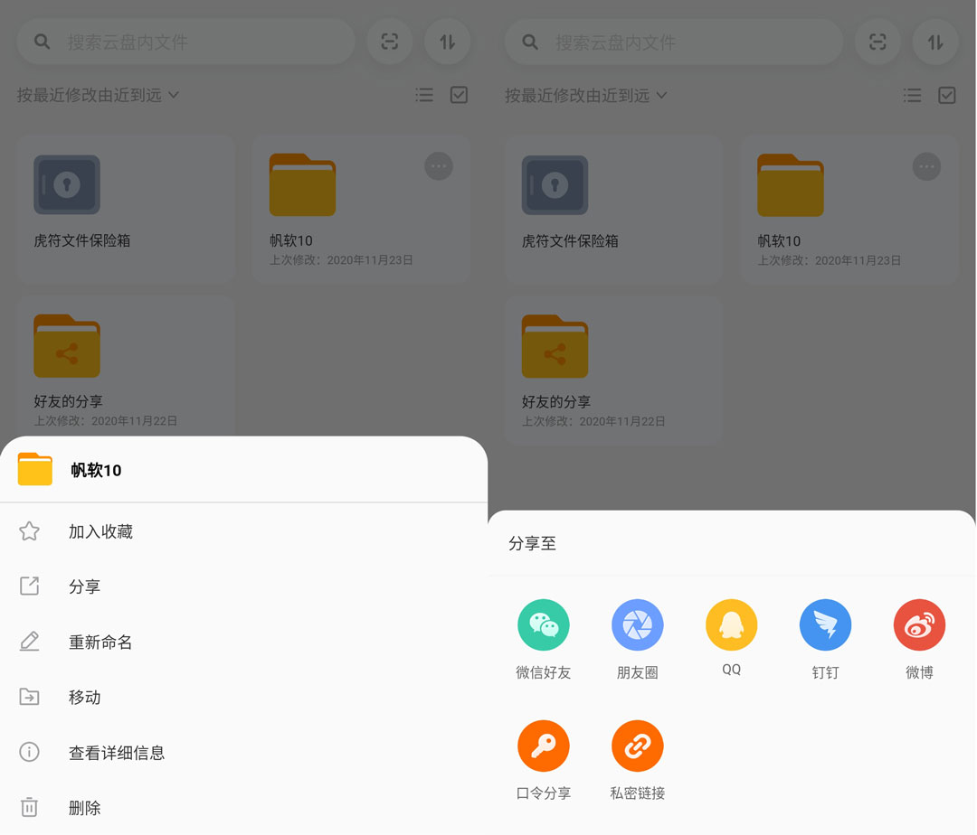
Task: Tap the 分享至 sheet title
Action: tap(532, 543)
